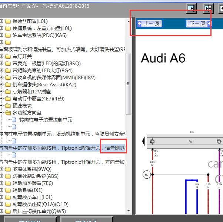This screenshot has height=222, width=223.
Task: Click folder icon above 车窗玻璃刮水和清洗装置 text
Action: tap(8, 42)
